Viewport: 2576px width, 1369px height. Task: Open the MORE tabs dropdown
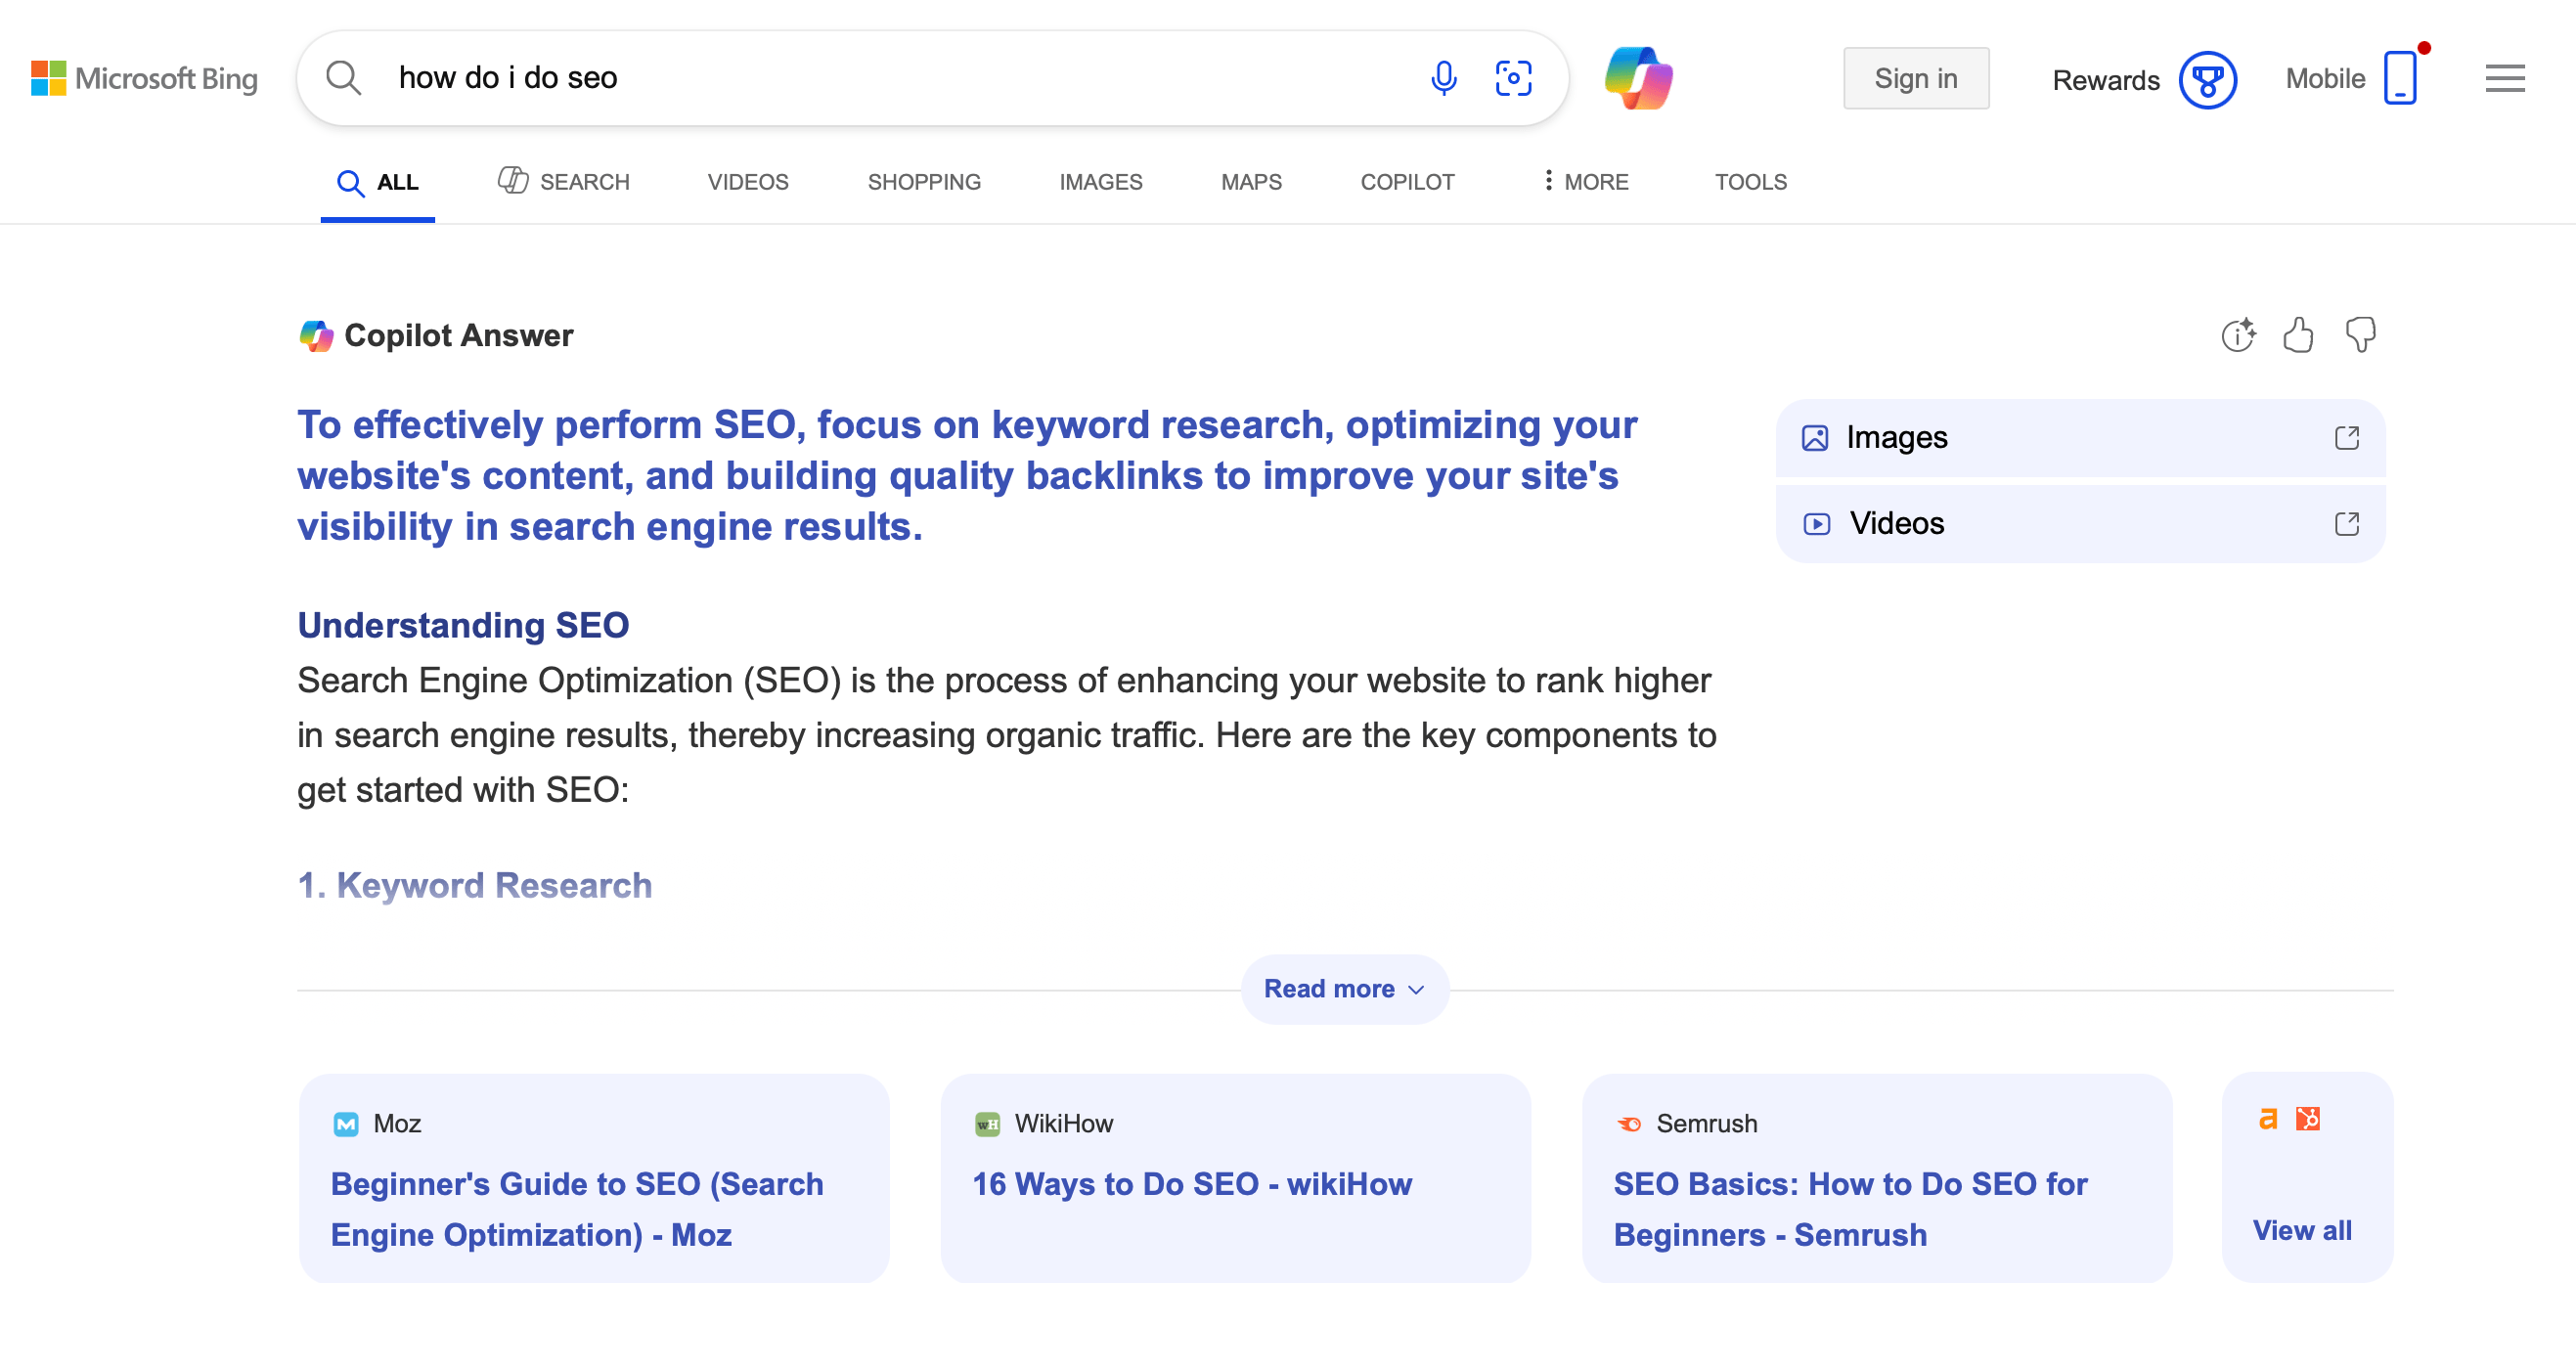click(x=1586, y=182)
